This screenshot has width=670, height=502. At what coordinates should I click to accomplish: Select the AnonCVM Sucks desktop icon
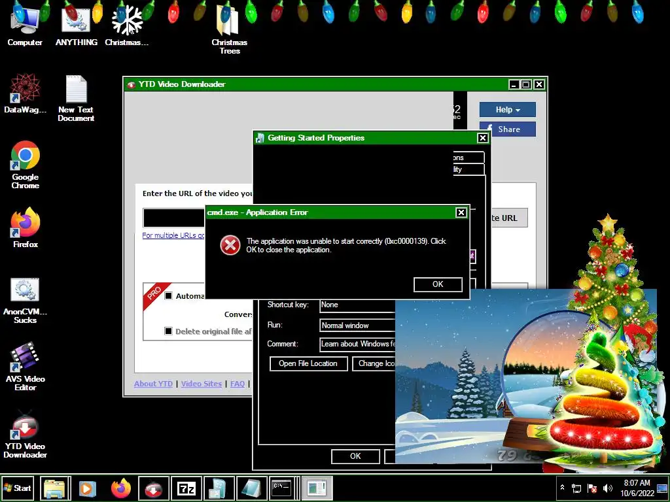pyautogui.click(x=25, y=300)
